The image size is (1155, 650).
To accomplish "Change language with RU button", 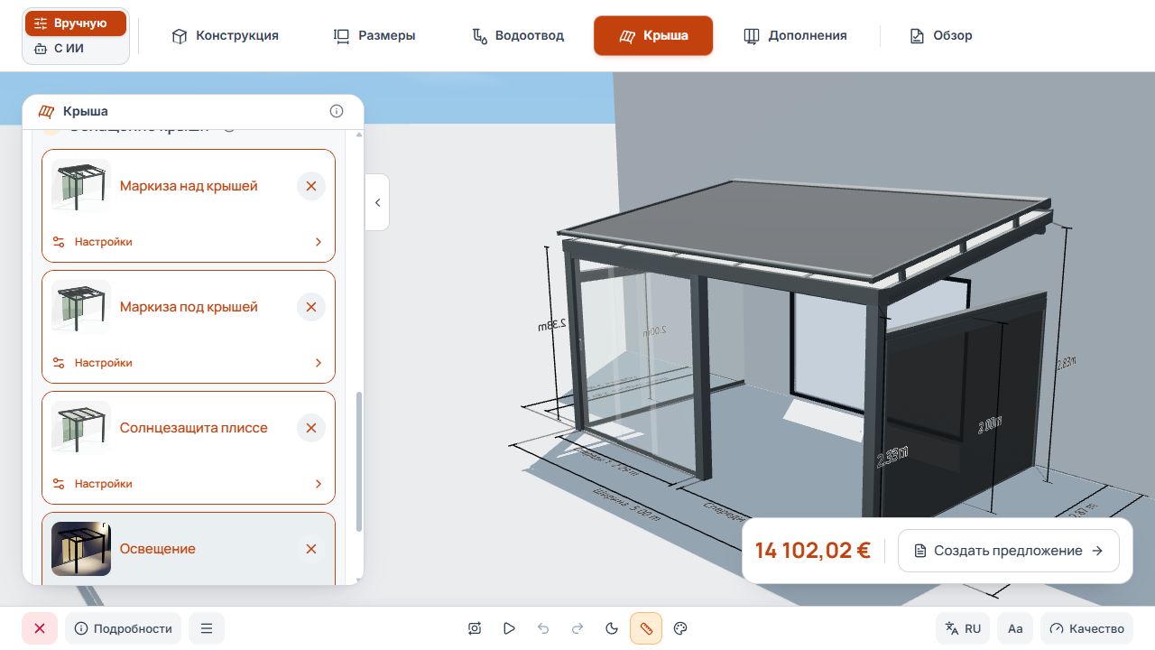I will 963,628.
